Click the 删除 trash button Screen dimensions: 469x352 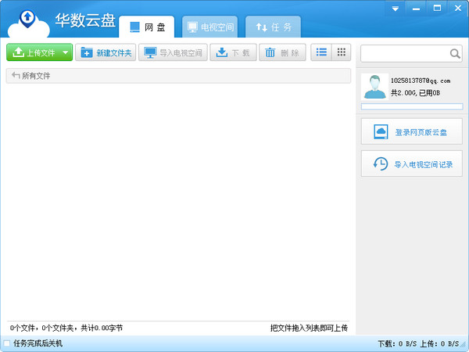click(281, 53)
